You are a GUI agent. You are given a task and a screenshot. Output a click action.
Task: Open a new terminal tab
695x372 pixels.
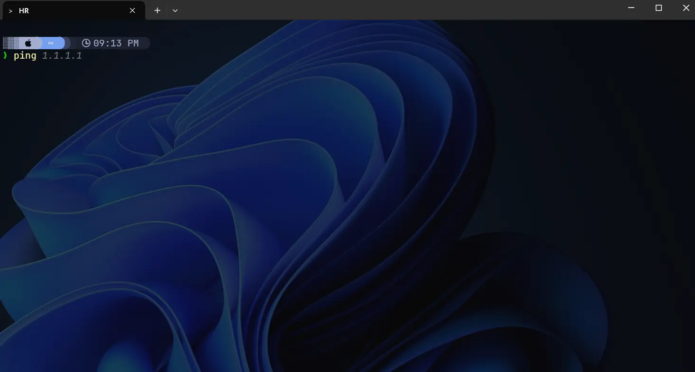click(157, 10)
